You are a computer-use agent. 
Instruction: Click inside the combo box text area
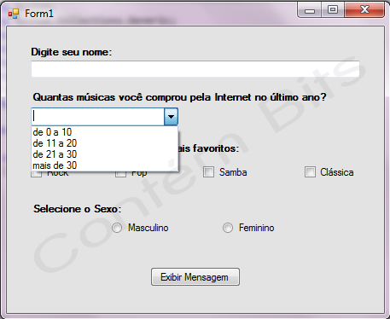click(97, 116)
